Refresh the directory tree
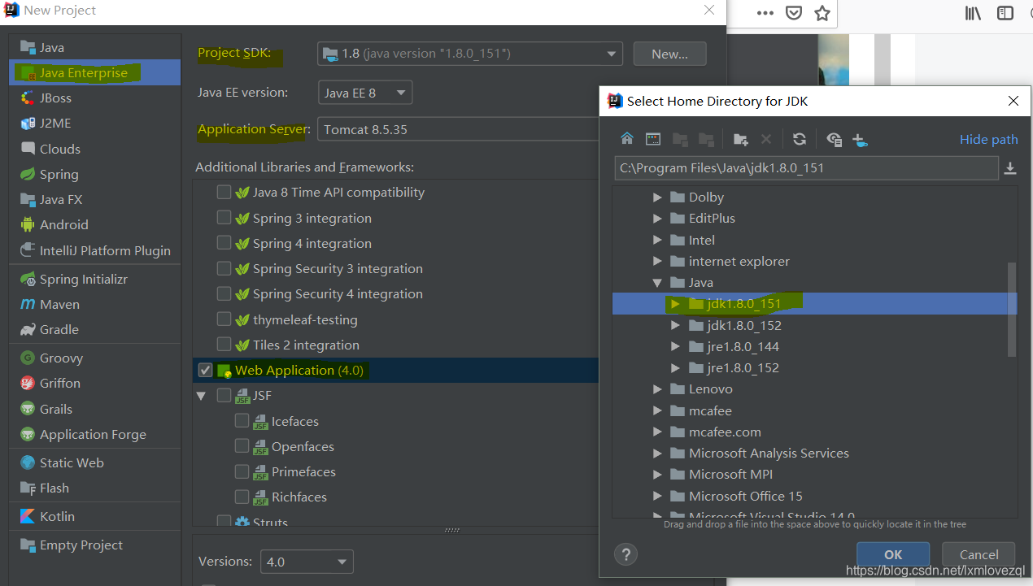Image resolution: width=1033 pixels, height=586 pixels. click(x=799, y=139)
